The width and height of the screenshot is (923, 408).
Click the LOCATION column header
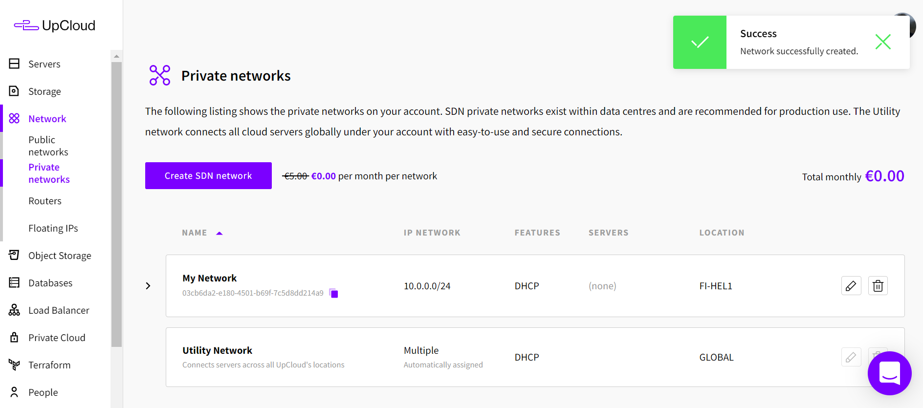point(722,233)
